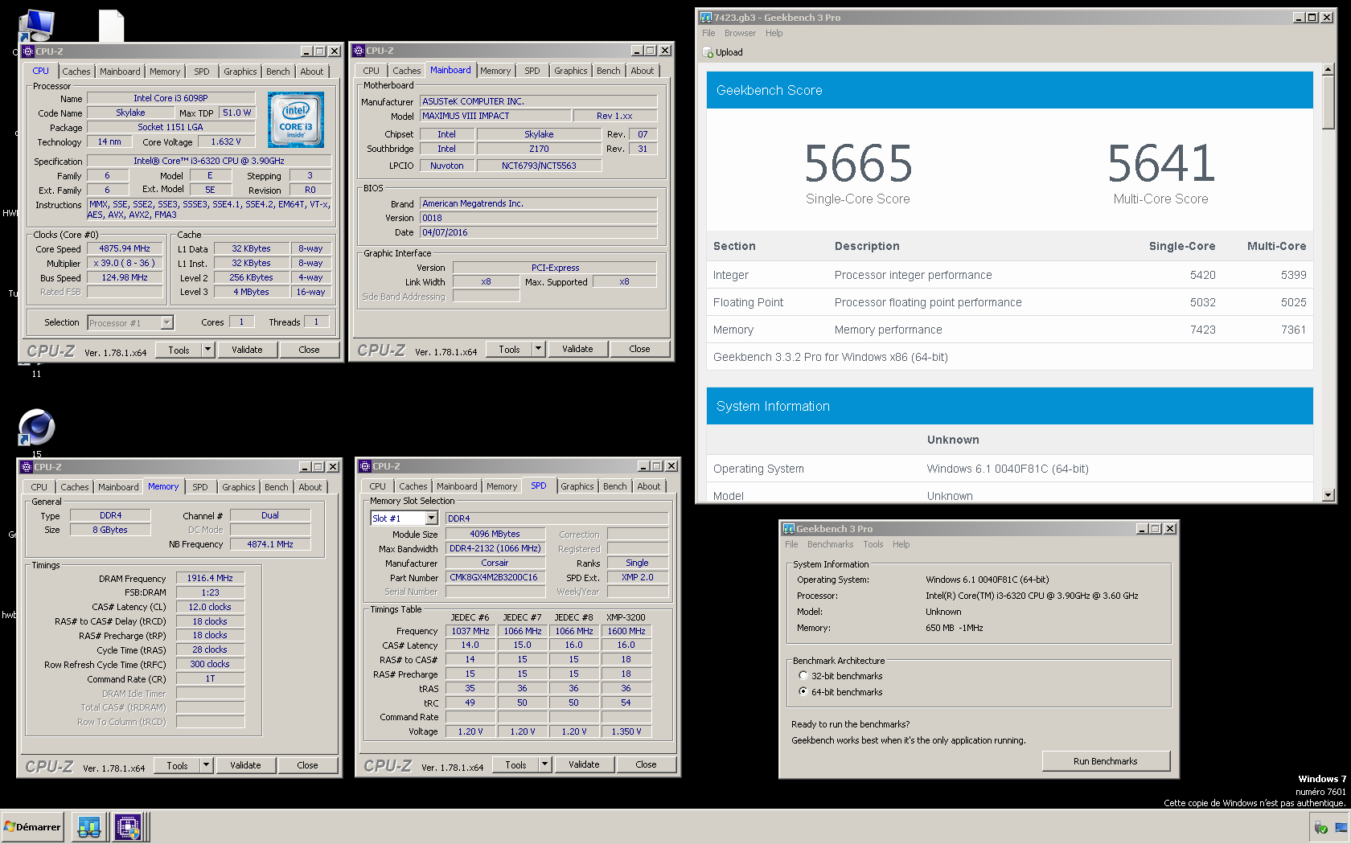The width and height of the screenshot is (1351, 844).
Task: Open Browser menu in Geekbench results window
Action: 740,33
